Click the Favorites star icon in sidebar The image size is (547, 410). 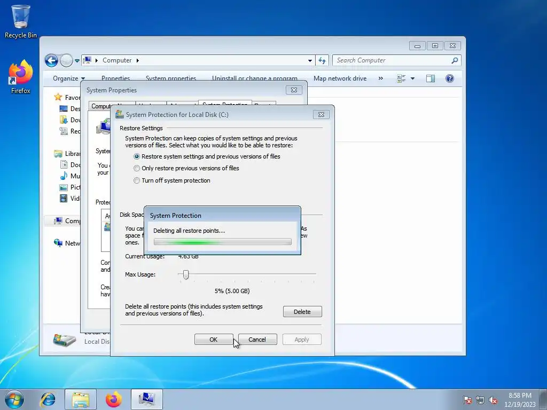[58, 97]
